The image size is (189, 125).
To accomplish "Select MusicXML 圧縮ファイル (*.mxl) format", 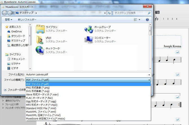I will pyautogui.click(x=88, y=115).
